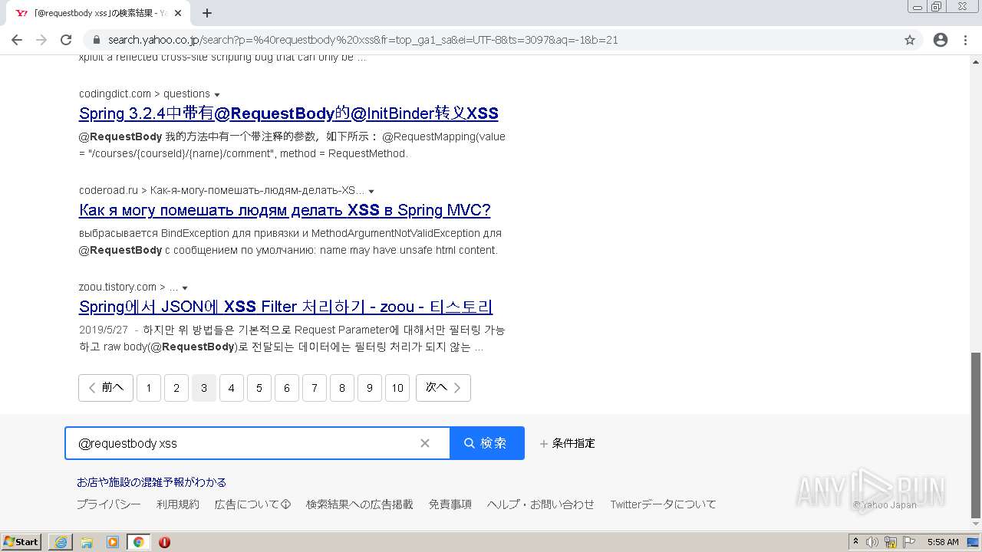The image size is (982, 552).
Task: Jump to results page 7
Action: pyautogui.click(x=315, y=388)
